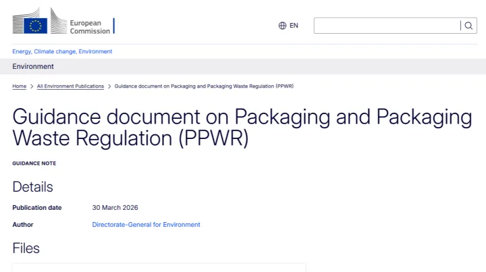Open the language selector globe icon

click(282, 26)
